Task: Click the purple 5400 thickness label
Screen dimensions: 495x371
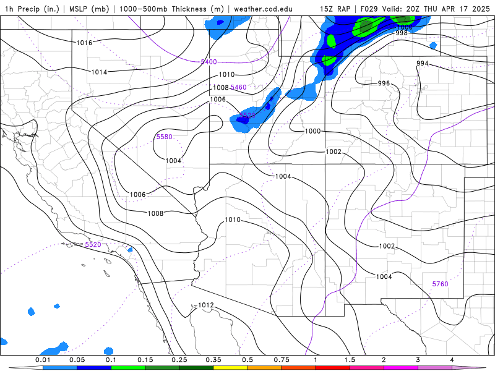Action: coord(209,62)
